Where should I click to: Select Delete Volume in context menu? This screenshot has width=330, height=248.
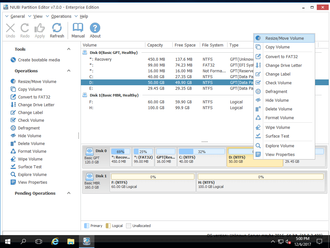(284, 109)
